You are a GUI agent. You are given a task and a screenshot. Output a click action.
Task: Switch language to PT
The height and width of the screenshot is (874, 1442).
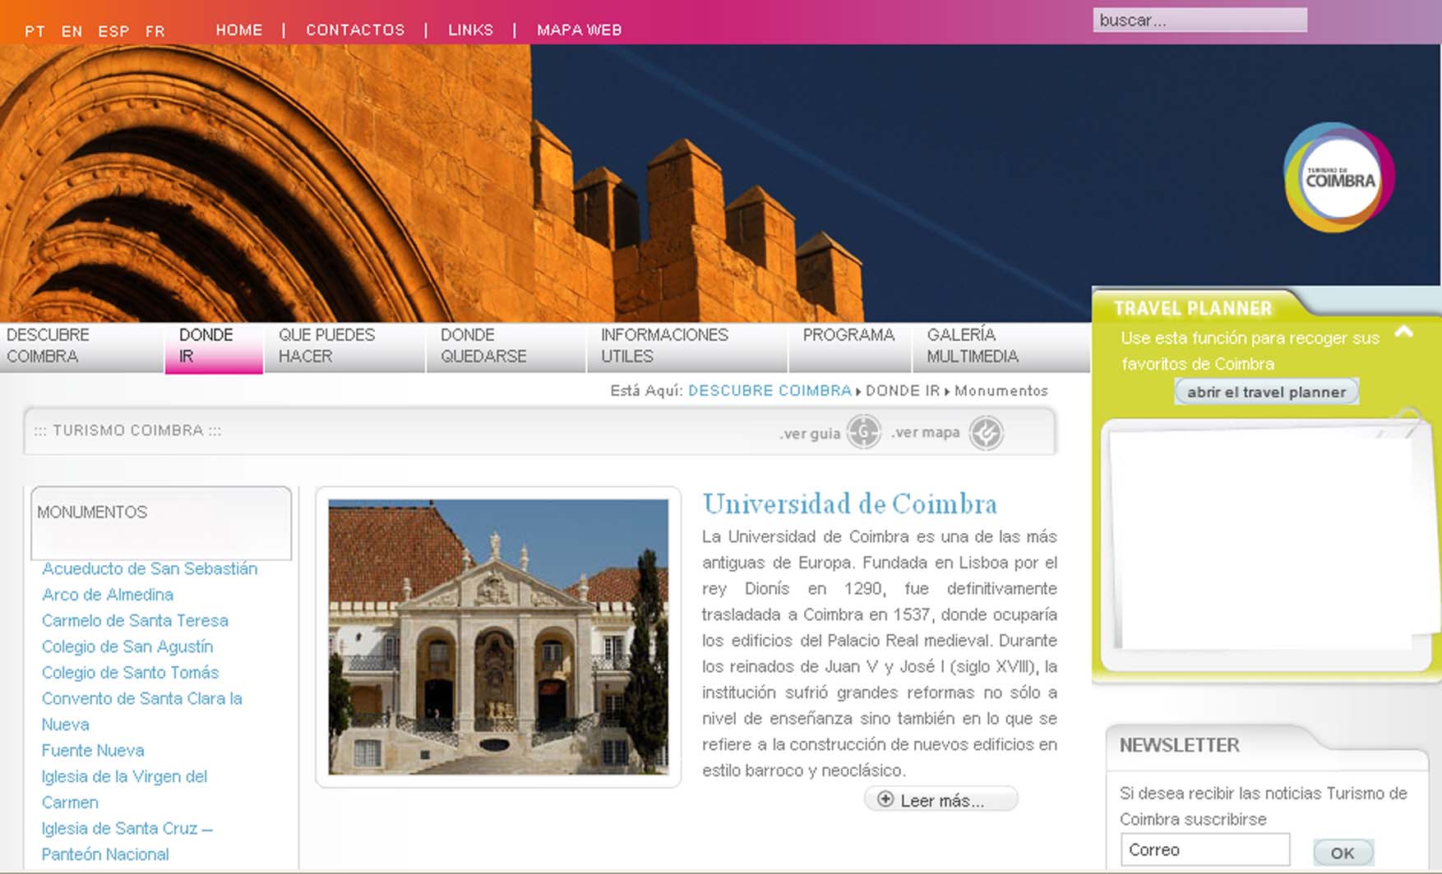pyautogui.click(x=35, y=31)
